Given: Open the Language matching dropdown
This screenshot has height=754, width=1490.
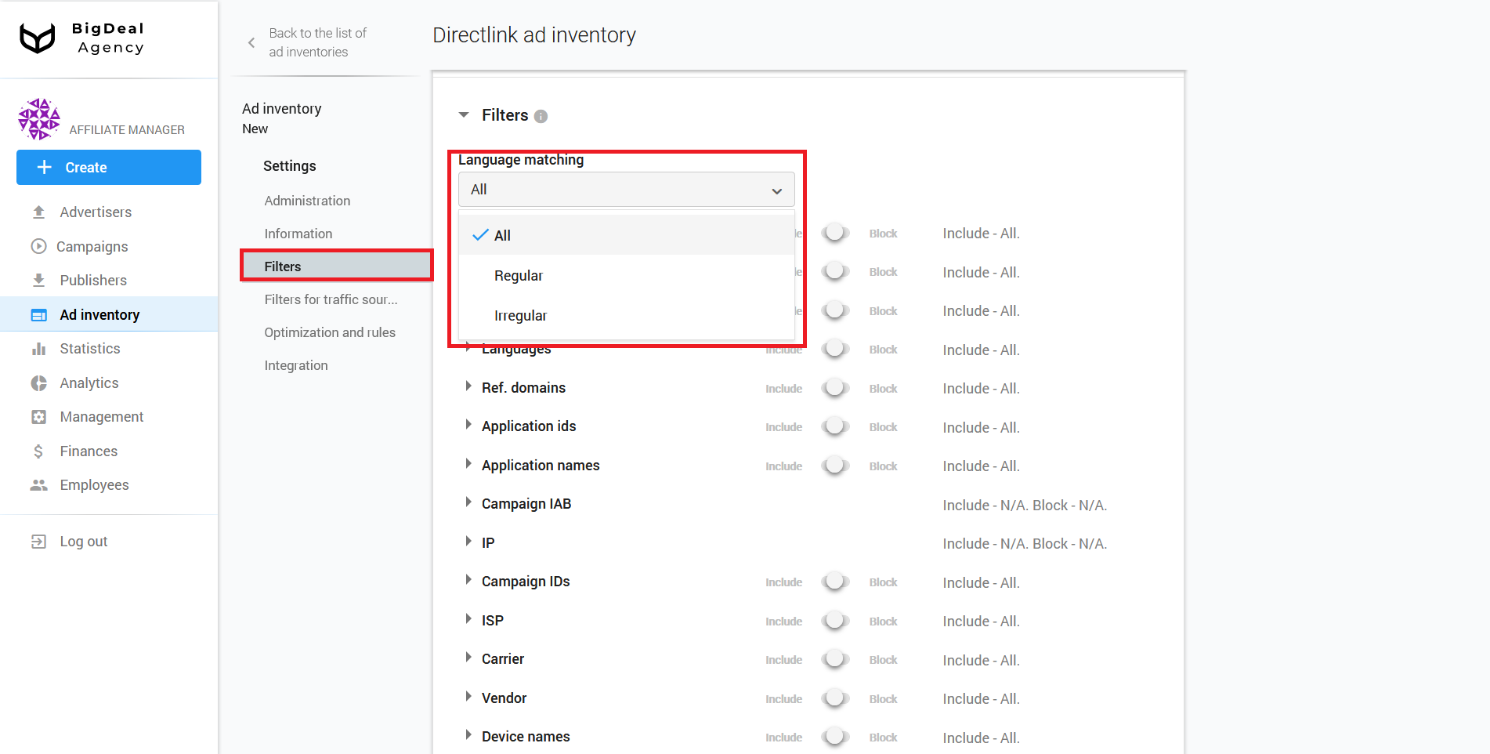Looking at the screenshot, I should [x=626, y=189].
